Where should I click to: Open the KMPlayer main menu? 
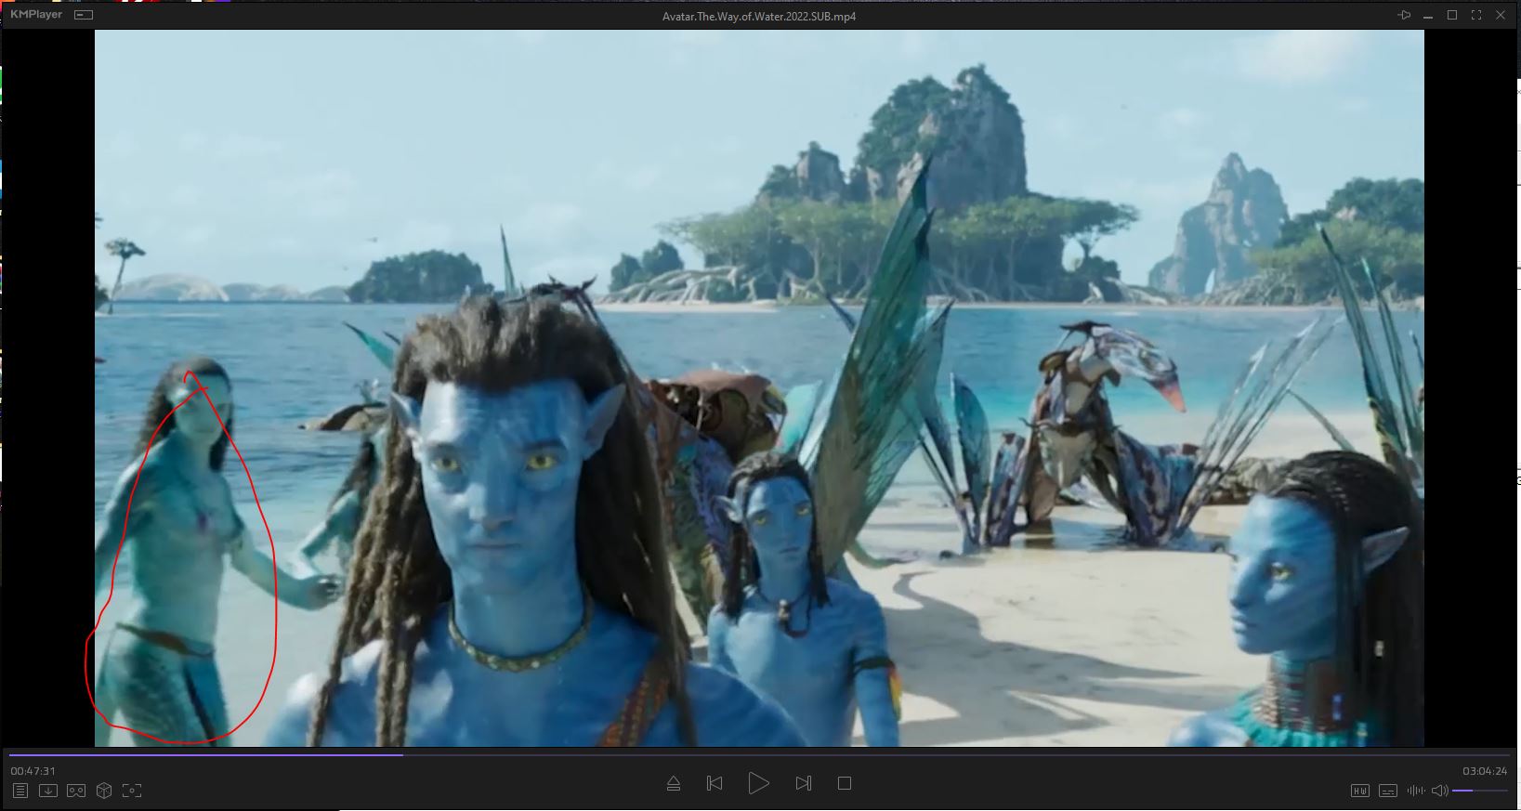36,15
